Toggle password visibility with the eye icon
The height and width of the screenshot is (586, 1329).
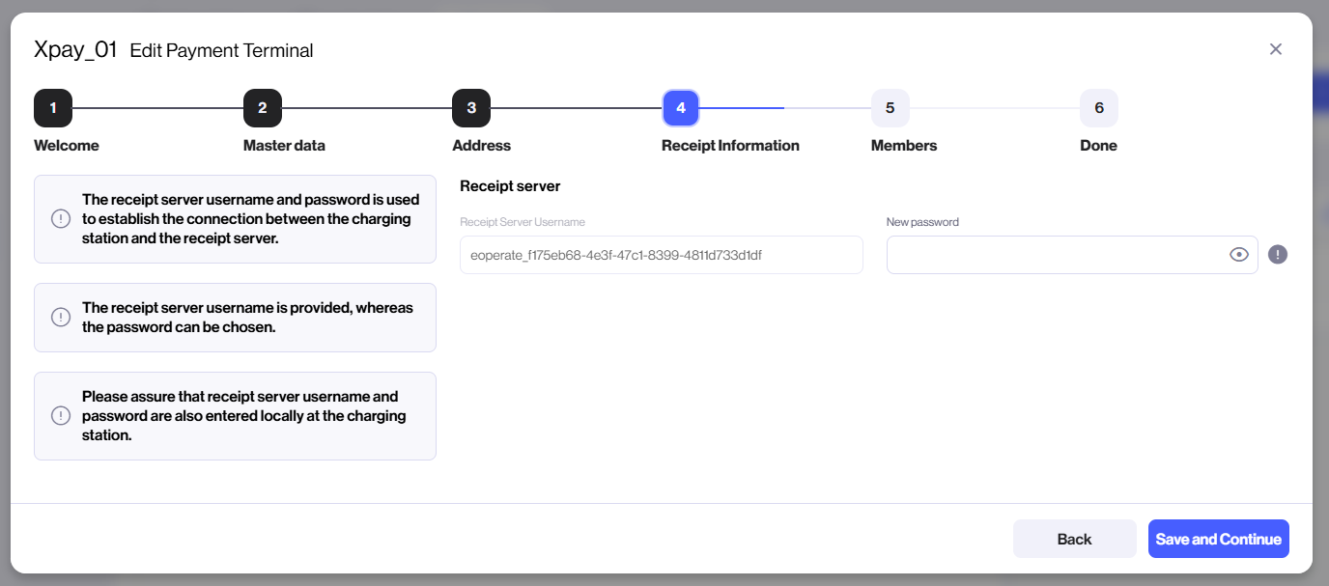1239,255
